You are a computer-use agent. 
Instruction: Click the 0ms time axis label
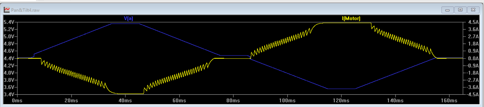17,100
